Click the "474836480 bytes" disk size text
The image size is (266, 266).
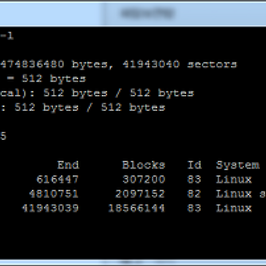click(53, 64)
